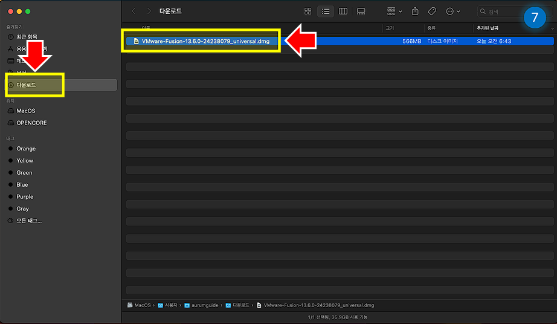
Task: Click the 디스크 이미지 kind cell
Action: coord(442,41)
